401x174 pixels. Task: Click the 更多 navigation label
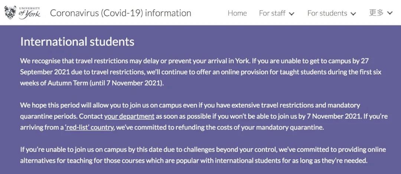(376, 13)
